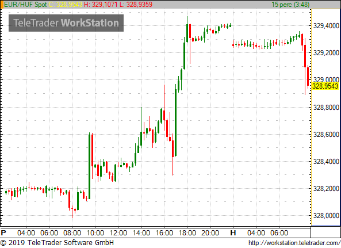Screen dimensions: 341x248
Task: Click the EUR/HUF Spot instrument label
Action: [25, 5]
